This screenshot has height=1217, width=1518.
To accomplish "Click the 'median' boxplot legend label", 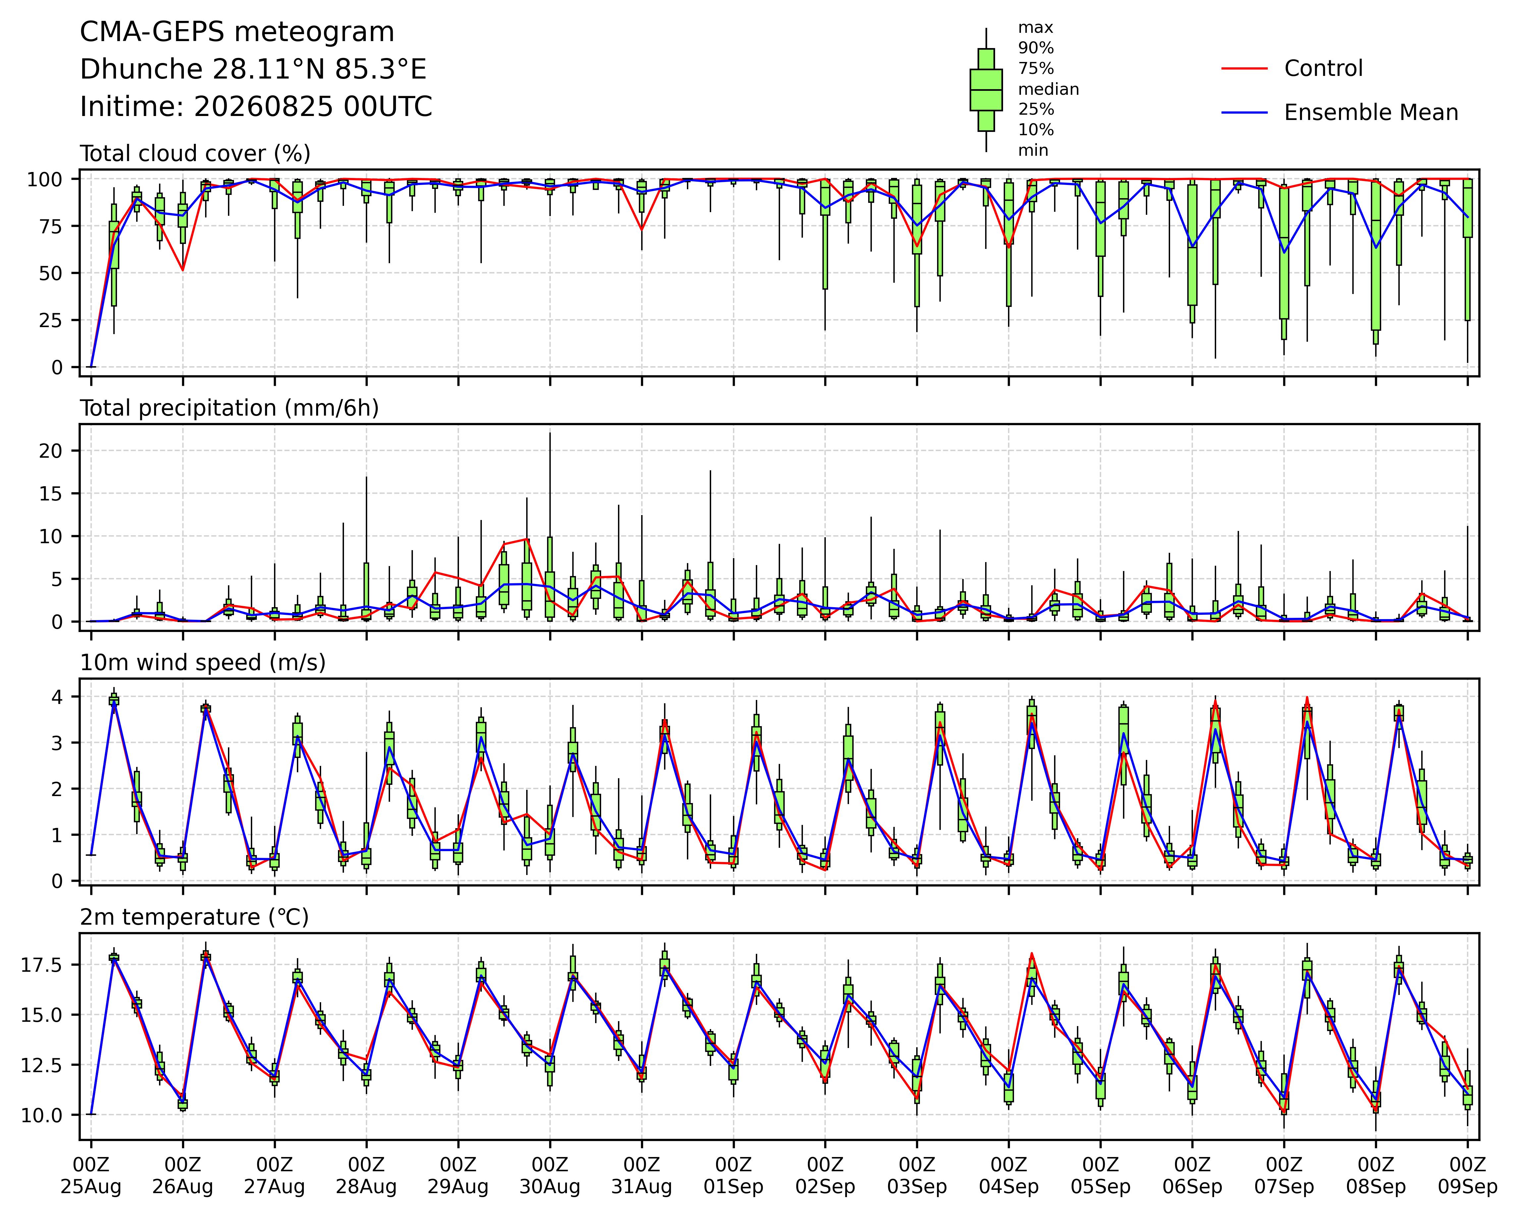I will [1048, 89].
